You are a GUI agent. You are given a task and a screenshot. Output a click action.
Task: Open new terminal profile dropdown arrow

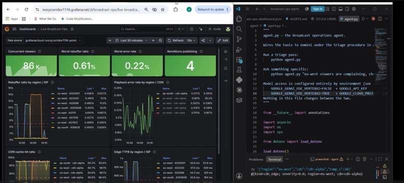[352, 159]
